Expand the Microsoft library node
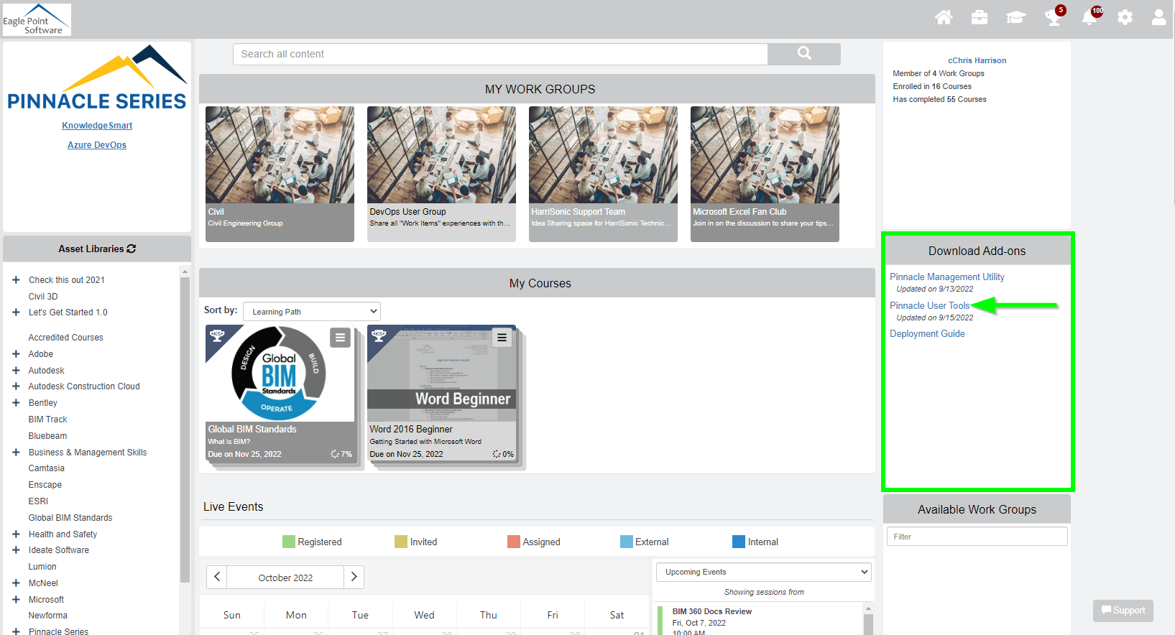This screenshot has height=635, width=1175. (x=16, y=599)
